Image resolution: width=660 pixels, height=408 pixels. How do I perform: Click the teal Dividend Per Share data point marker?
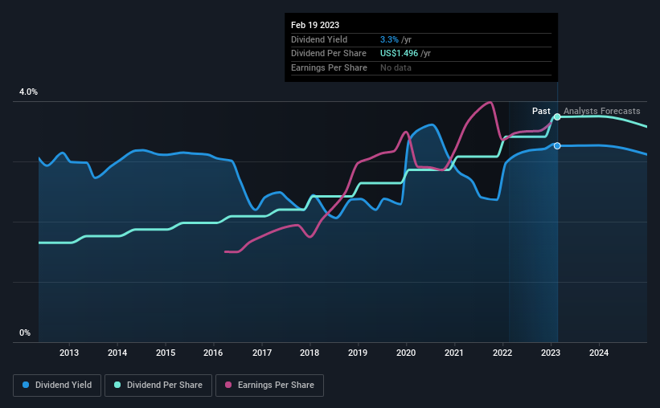[557, 117]
